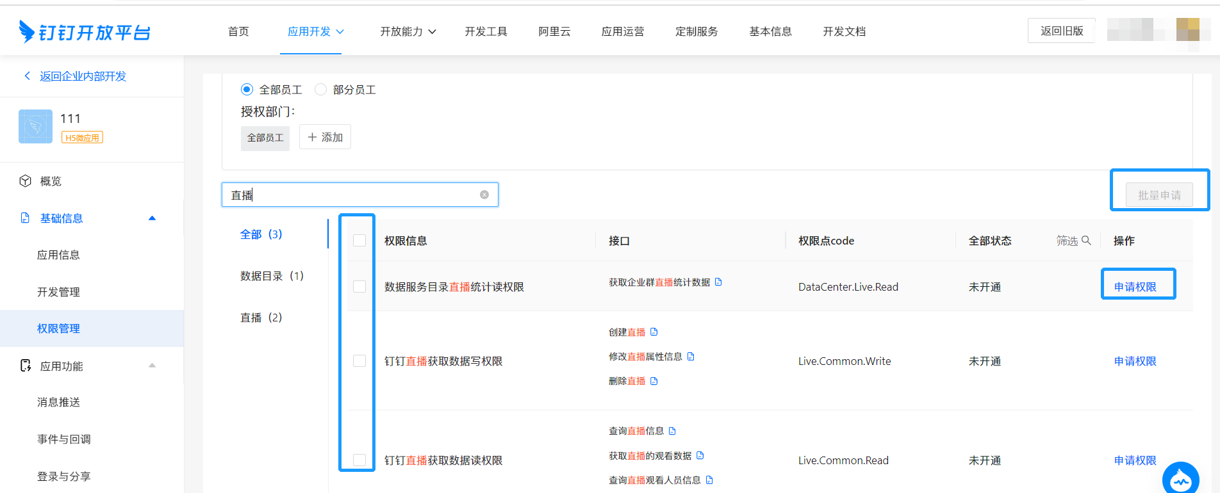
Task: Click the 添加 department button
Action: [x=325, y=137]
